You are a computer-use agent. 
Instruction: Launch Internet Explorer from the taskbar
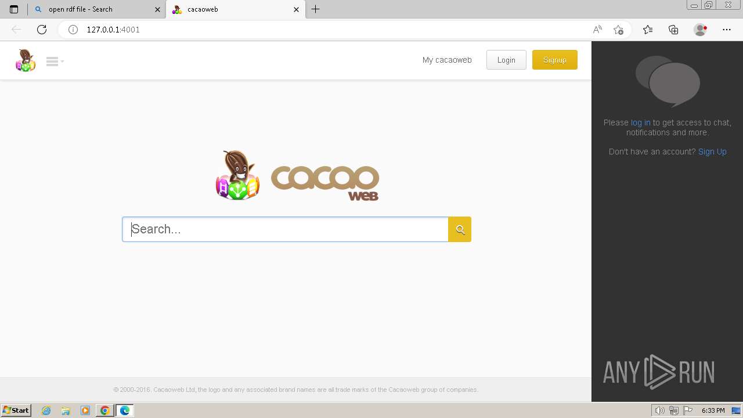point(46,410)
